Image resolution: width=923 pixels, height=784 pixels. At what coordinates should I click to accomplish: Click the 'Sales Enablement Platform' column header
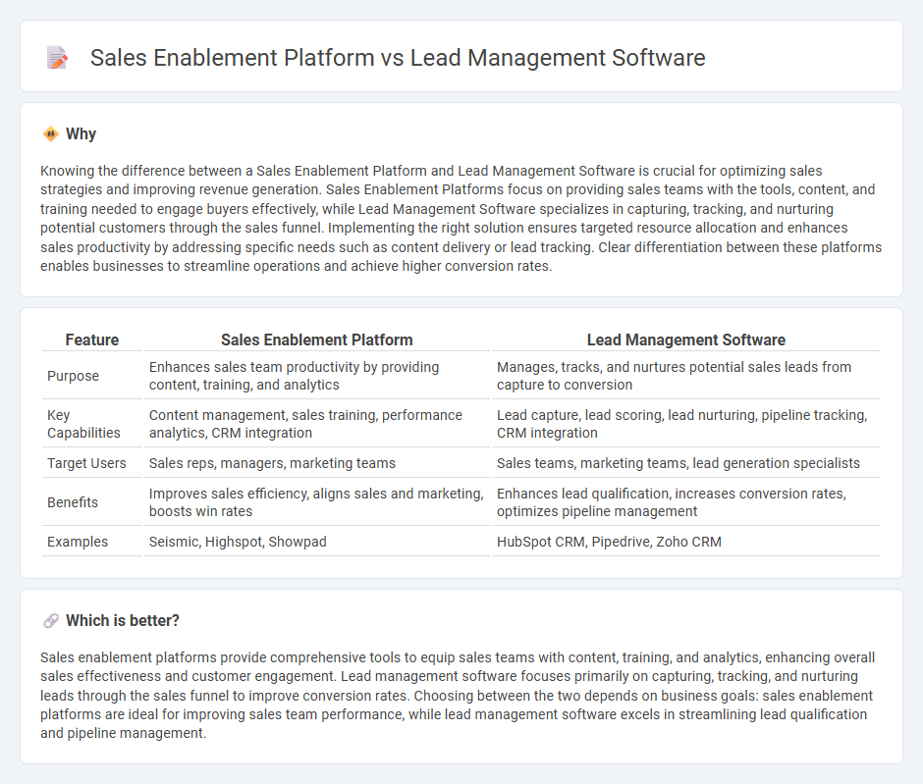[x=317, y=340]
